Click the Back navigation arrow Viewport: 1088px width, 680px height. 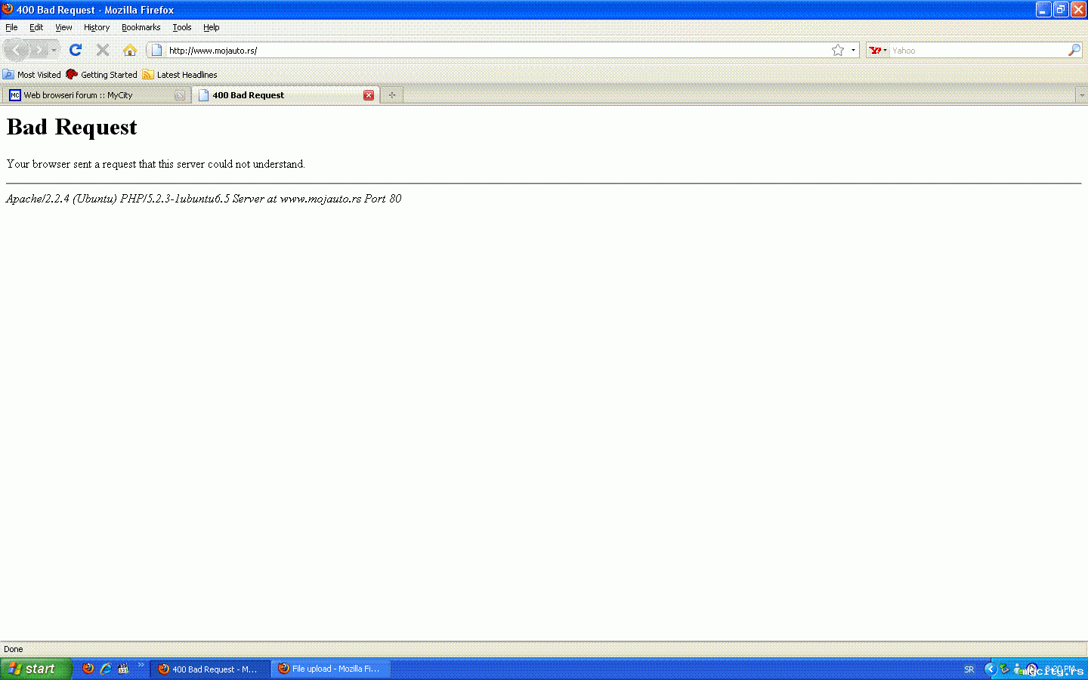17,51
